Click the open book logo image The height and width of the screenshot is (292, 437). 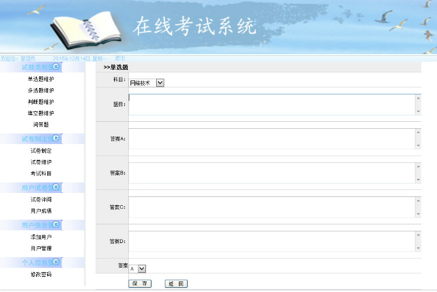click(x=86, y=31)
